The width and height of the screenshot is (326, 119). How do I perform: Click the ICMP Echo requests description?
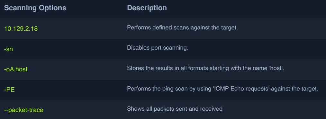point(223,88)
